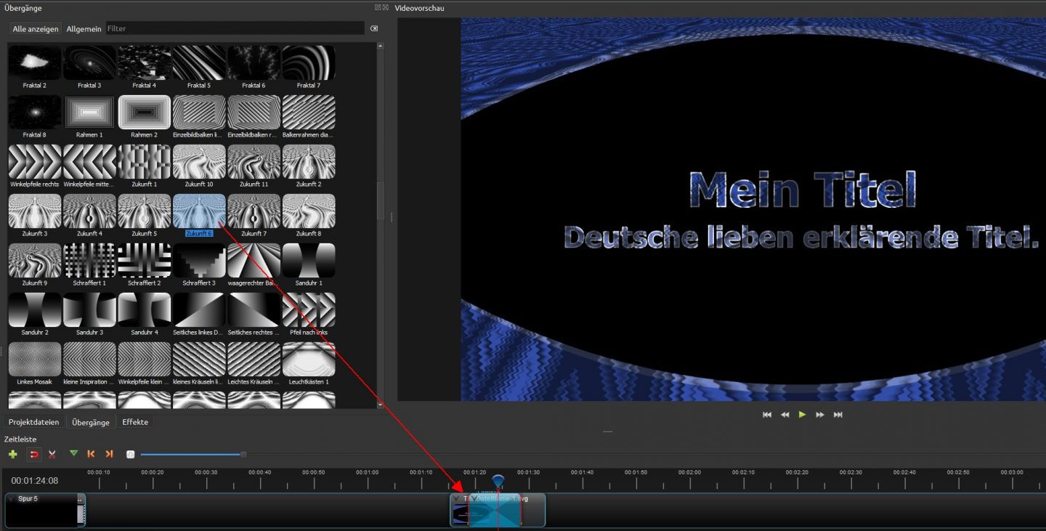Viewport: 1046px width, 531px height.
Task: Click the timeline zoom slider handle
Action: [243, 455]
